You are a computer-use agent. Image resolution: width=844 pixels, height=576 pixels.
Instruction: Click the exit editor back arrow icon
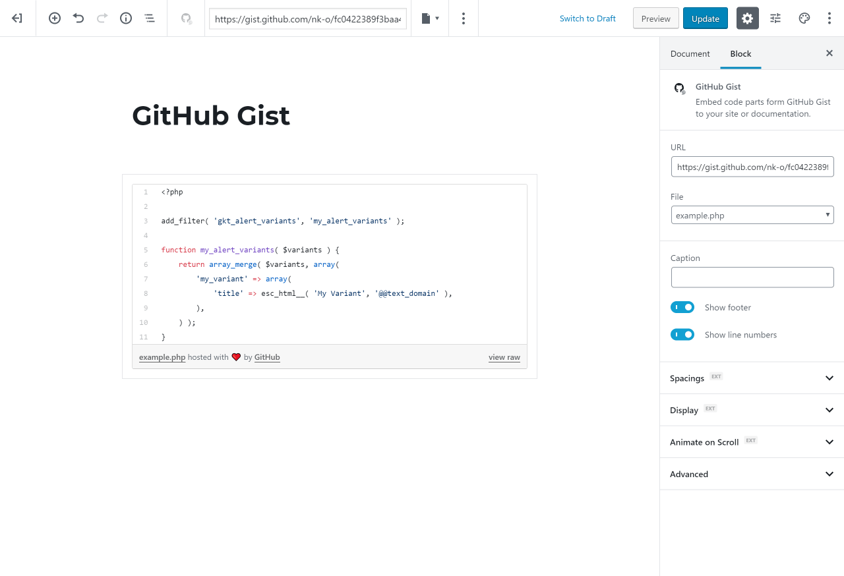(x=17, y=18)
